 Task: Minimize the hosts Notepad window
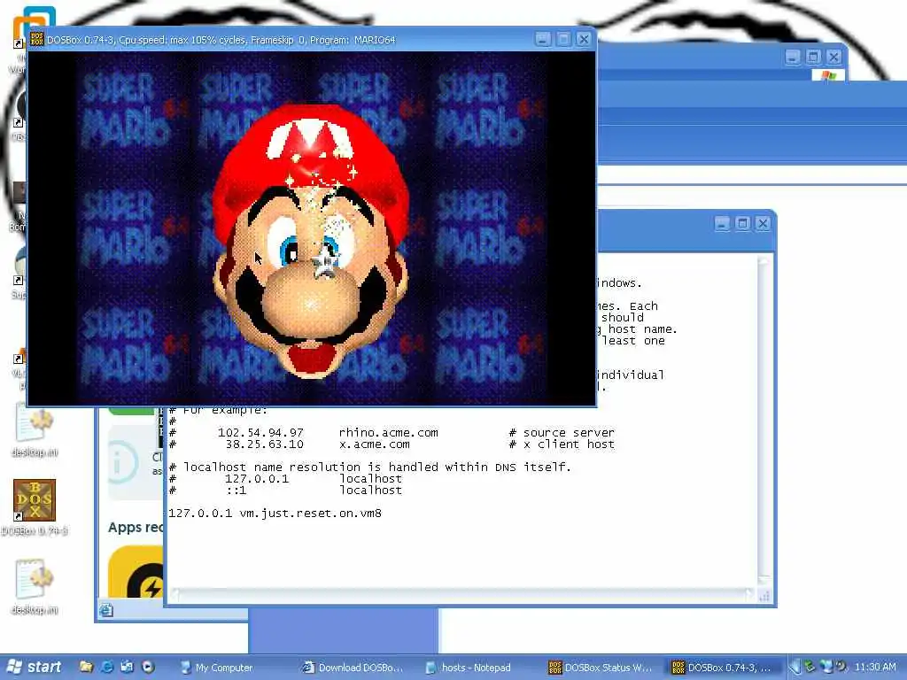(x=722, y=224)
